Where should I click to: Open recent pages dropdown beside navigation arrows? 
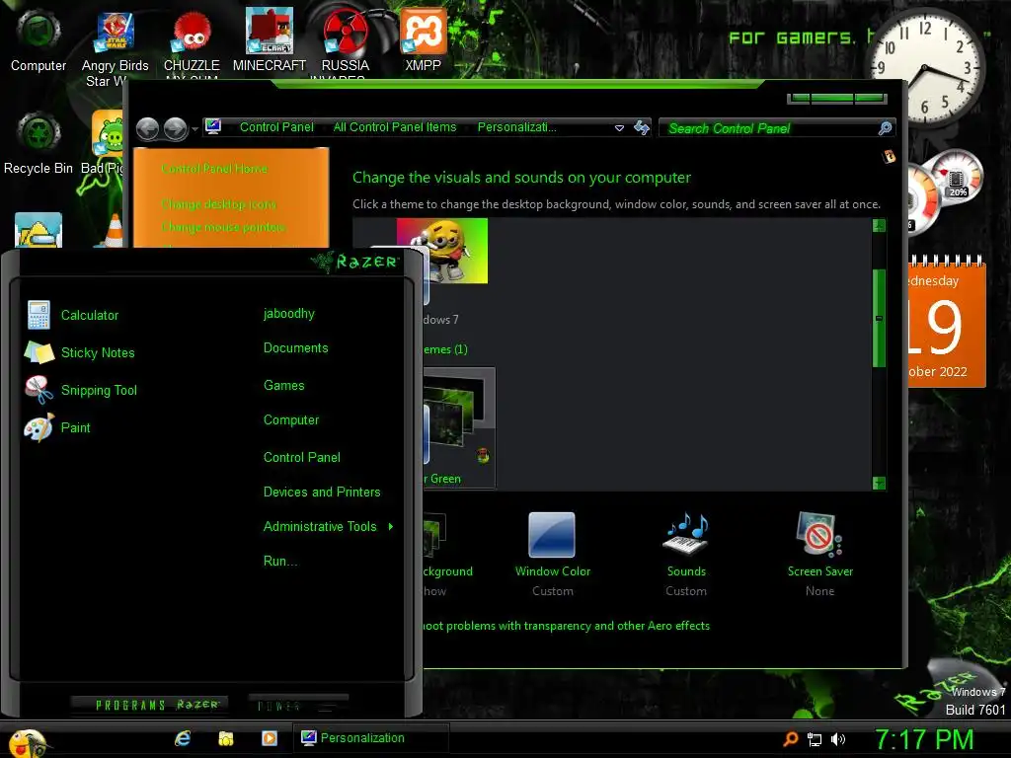[x=194, y=129]
